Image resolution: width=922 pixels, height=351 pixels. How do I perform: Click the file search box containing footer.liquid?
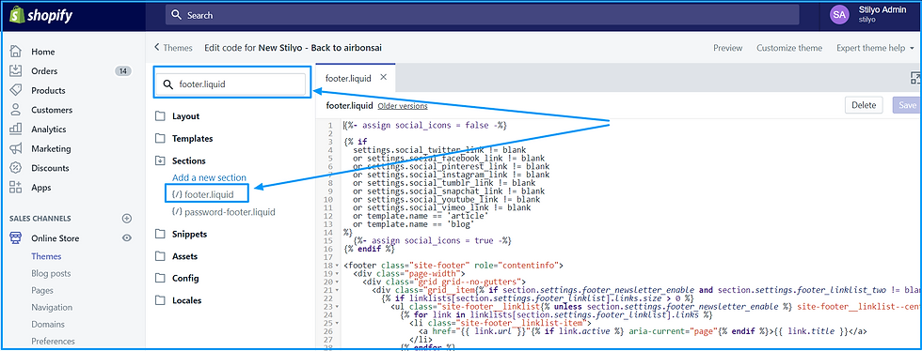[x=230, y=84]
